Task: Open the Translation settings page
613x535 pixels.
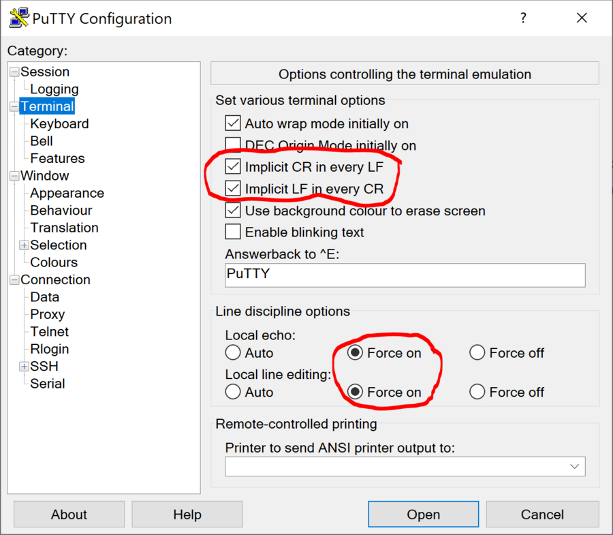Action: click(x=64, y=227)
